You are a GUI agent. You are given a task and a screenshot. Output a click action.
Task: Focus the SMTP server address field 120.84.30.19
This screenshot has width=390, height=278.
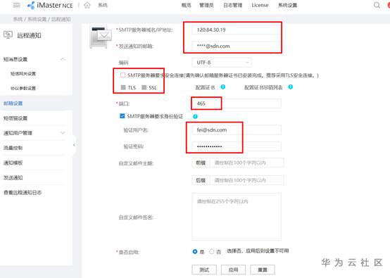click(x=237, y=30)
